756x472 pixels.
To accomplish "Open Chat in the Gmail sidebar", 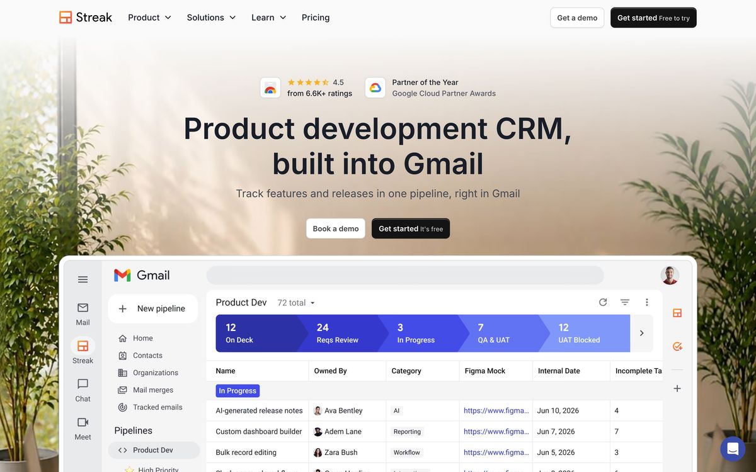I will click(x=83, y=390).
